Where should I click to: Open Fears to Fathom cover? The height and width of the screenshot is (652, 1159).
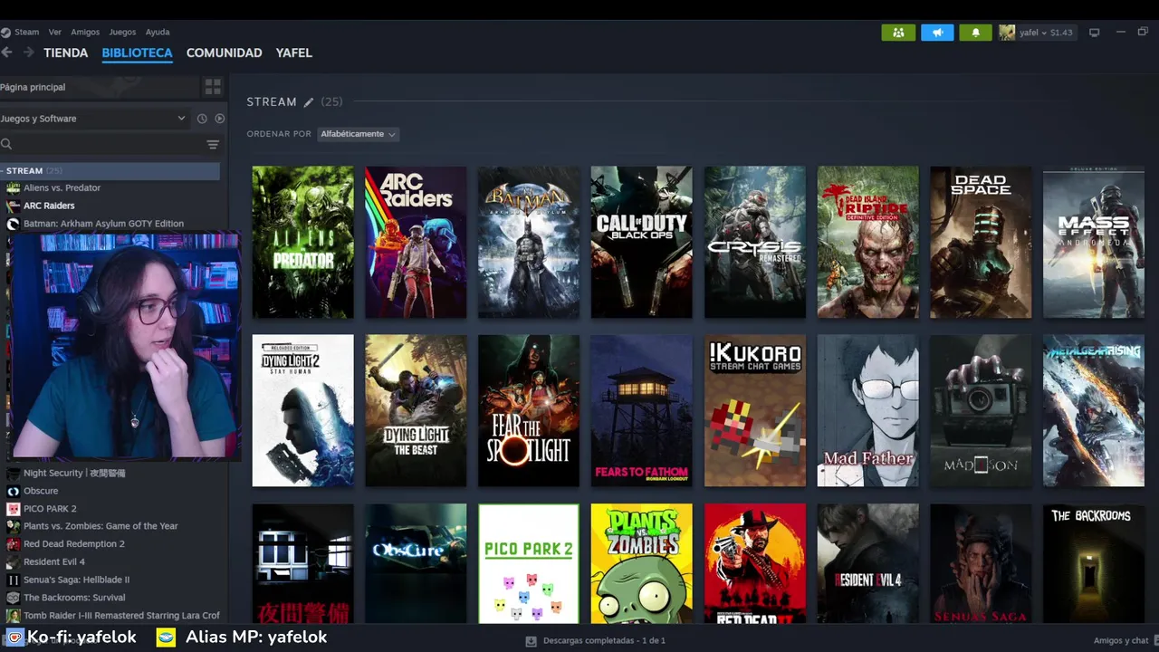click(x=641, y=411)
